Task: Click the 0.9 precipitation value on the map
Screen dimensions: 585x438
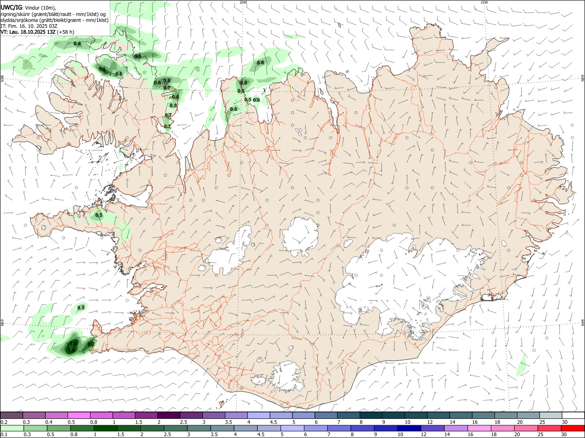Action: click(138, 57)
